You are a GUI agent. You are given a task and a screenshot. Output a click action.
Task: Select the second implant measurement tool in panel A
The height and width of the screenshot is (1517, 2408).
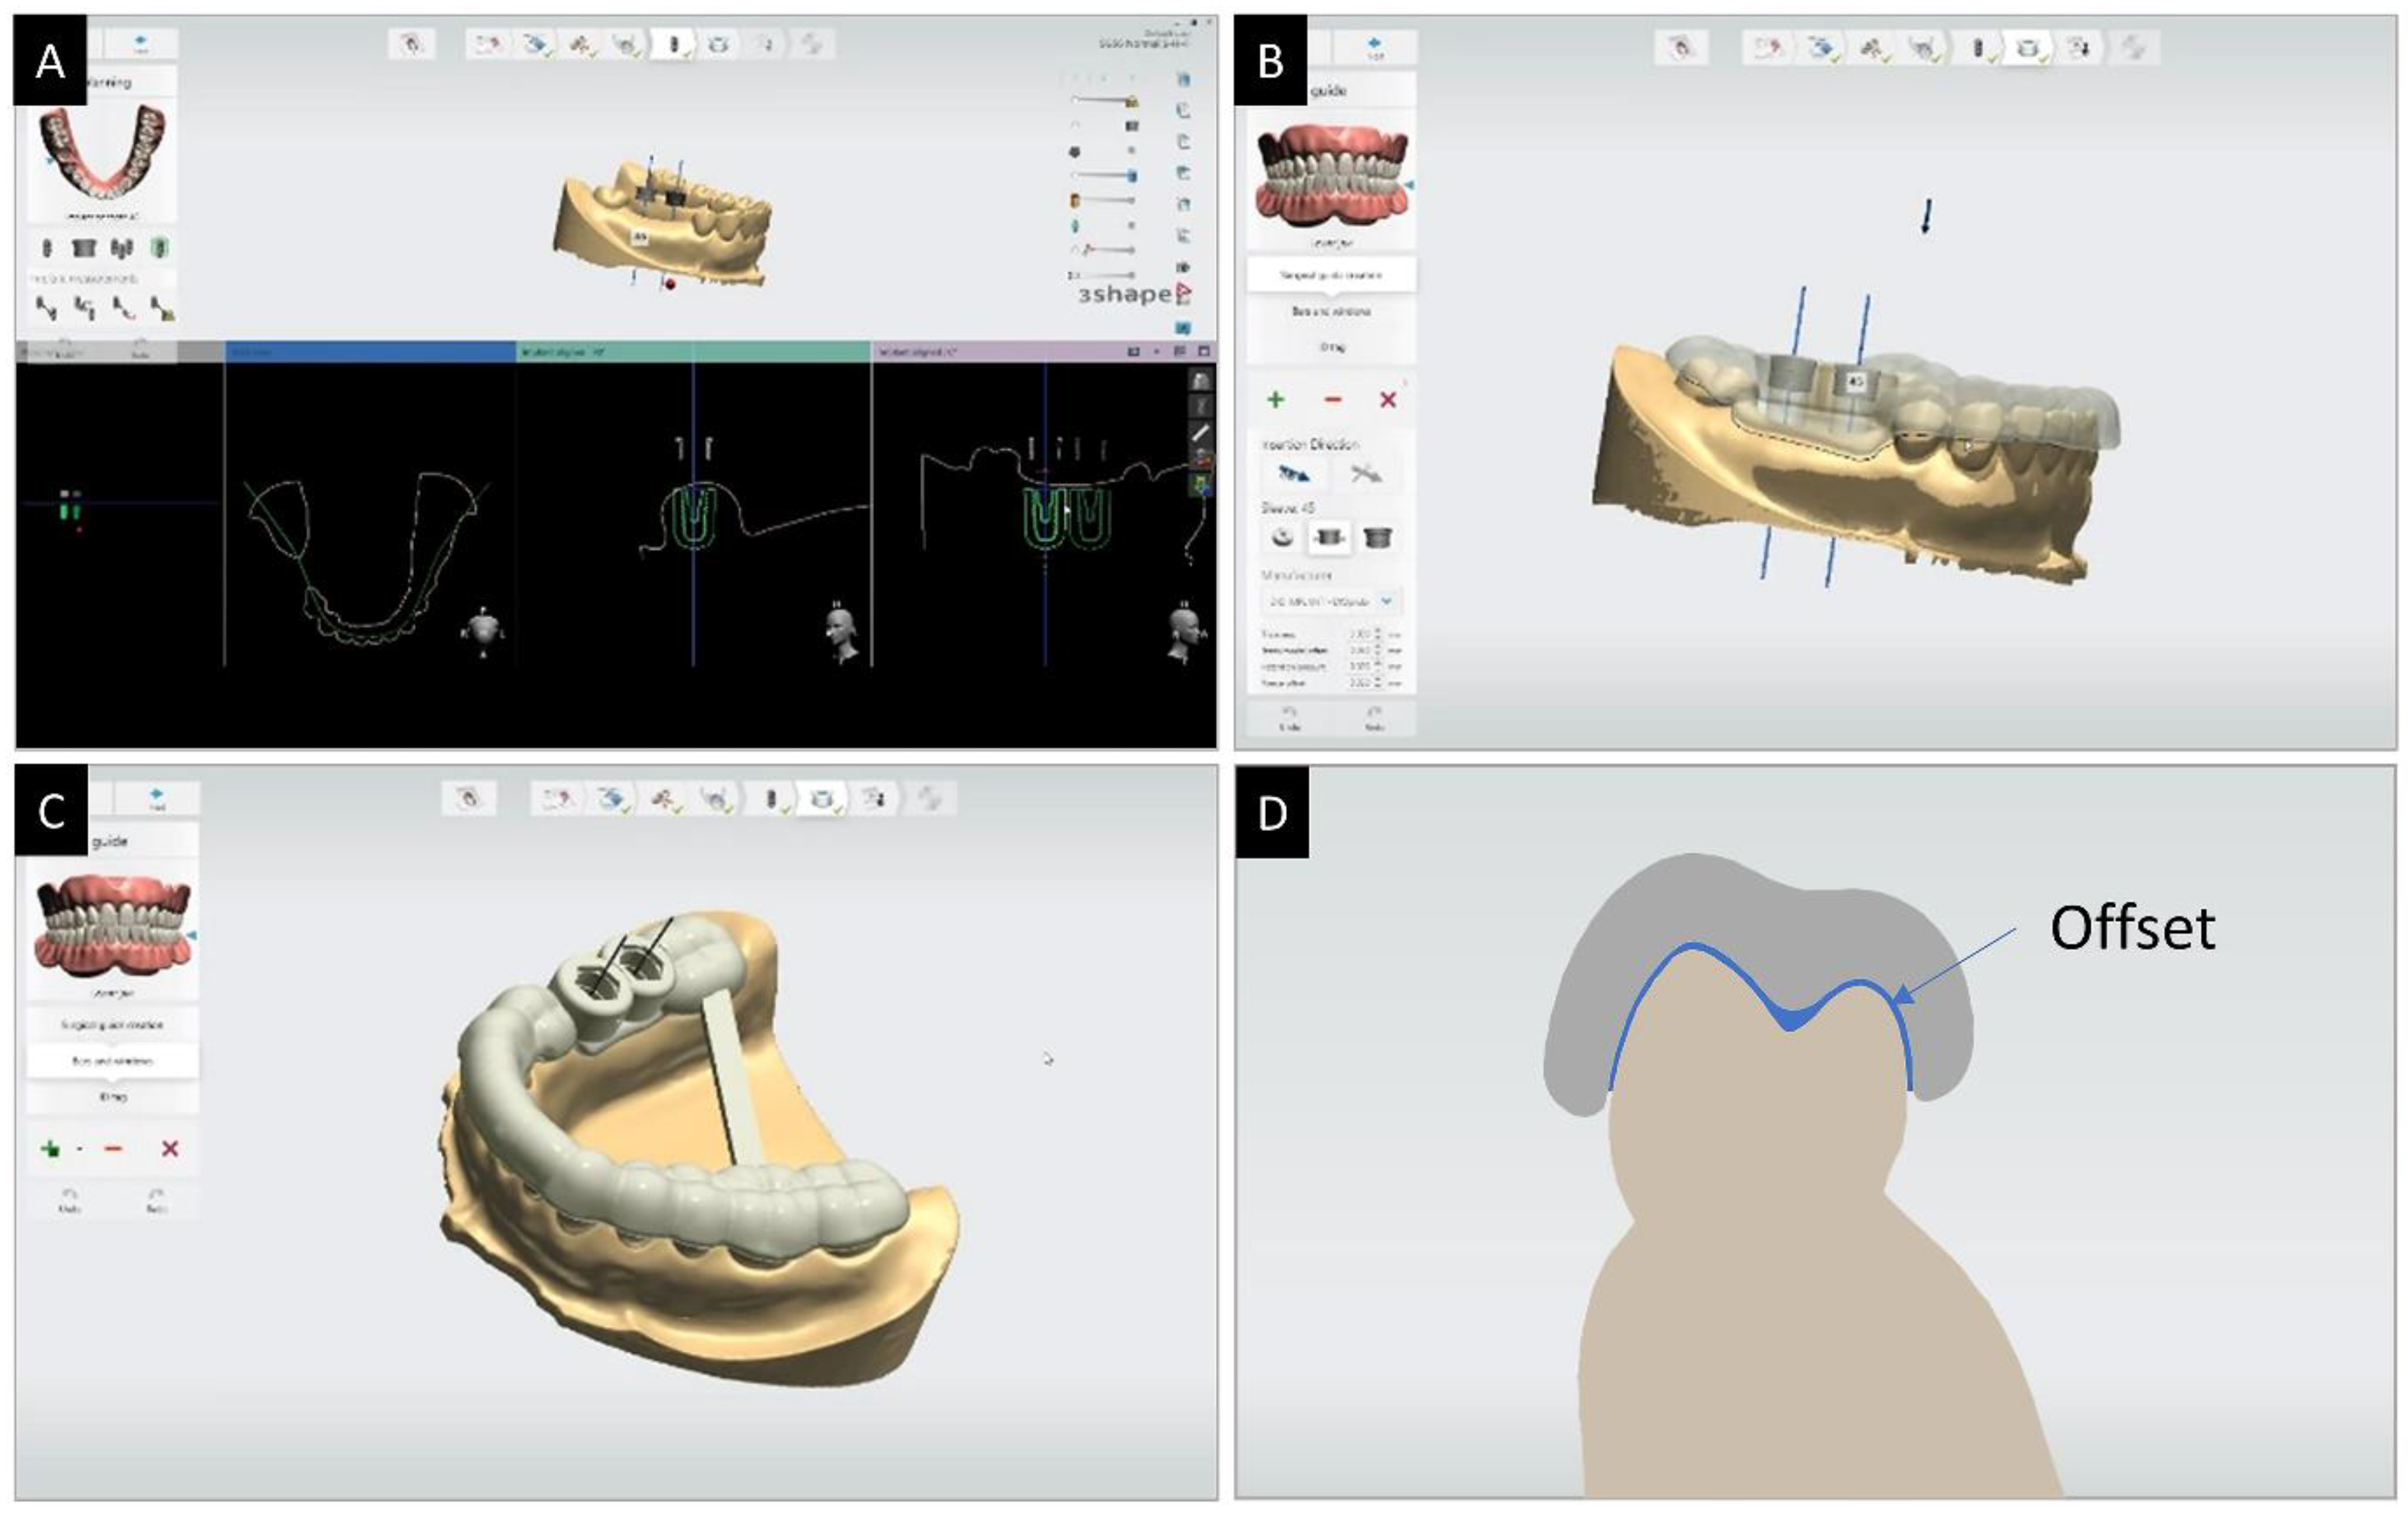click(x=85, y=308)
